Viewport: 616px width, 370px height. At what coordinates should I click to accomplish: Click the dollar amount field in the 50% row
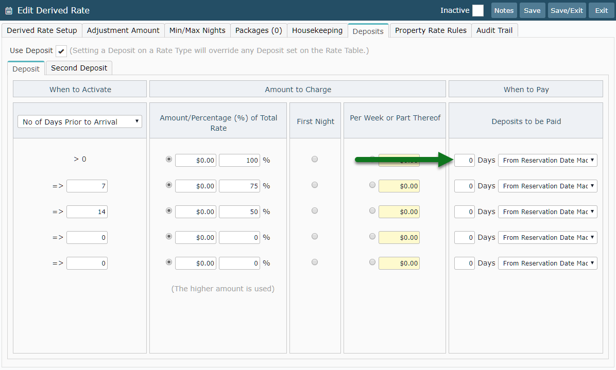196,212
